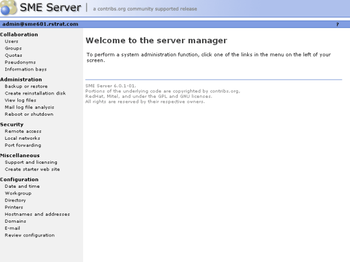Click the 'SME Server 6.0.1-01.' version text
This screenshot has width=350, height=262.
point(110,86)
